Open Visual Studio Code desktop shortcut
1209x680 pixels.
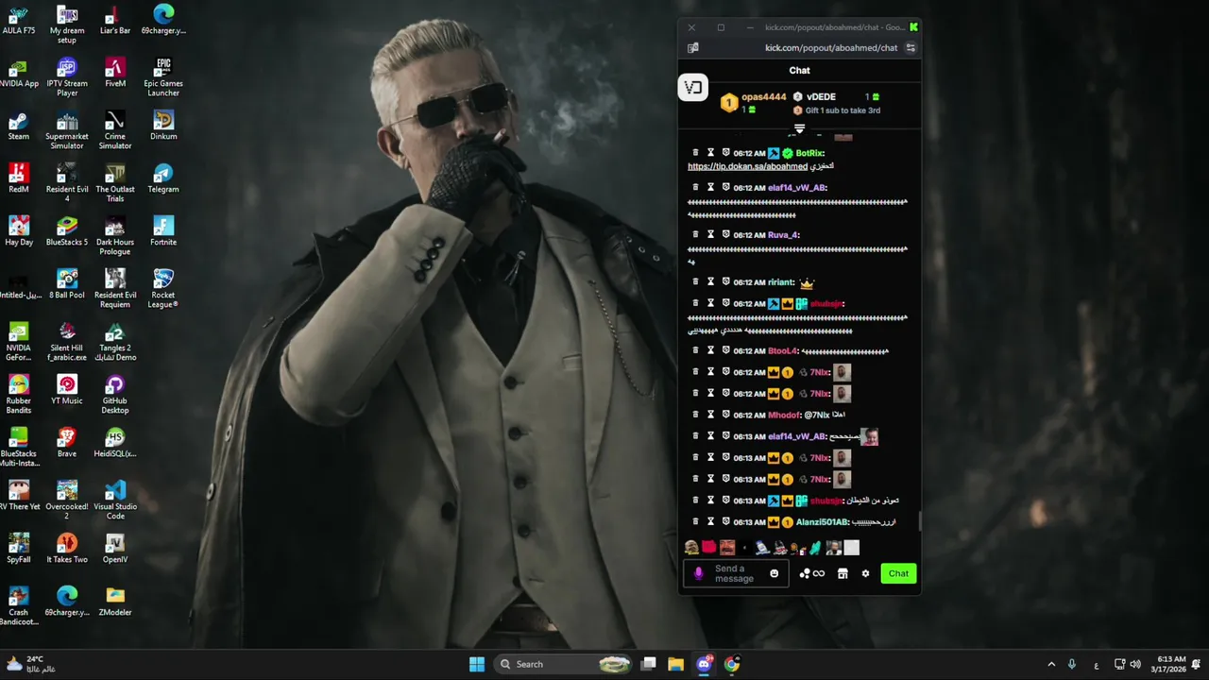(115, 501)
